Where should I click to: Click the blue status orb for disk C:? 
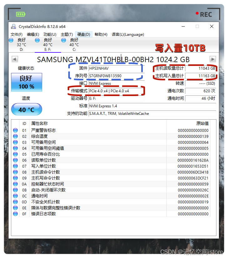click(64, 40)
